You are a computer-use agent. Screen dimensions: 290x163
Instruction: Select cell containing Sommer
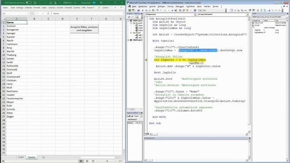click(16, 26)
